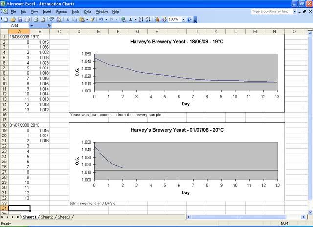Click the vertical scrollbar down arrow

click(x=310, y=212)
